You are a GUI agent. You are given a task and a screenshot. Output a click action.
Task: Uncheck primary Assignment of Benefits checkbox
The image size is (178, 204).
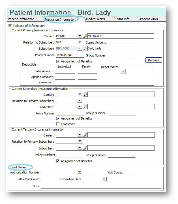pos(58,61)
